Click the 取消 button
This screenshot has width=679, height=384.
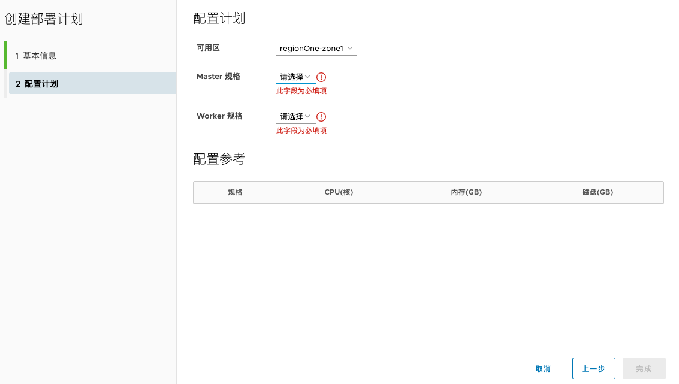[x=543, y=369]
